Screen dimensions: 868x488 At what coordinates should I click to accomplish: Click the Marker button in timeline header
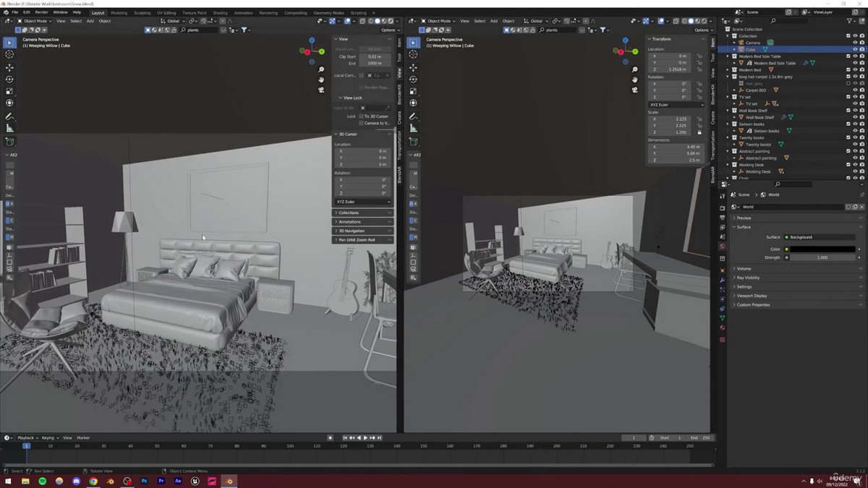(x=83, y=437)
